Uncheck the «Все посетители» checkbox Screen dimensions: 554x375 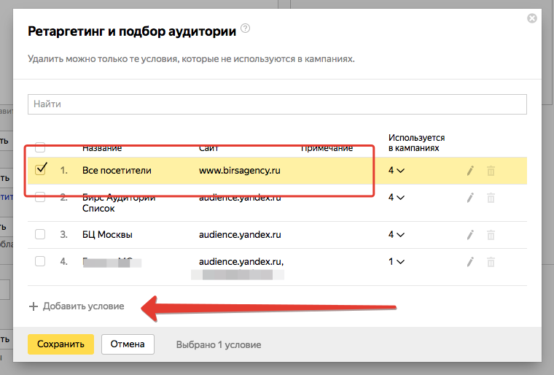pos(41,169)
